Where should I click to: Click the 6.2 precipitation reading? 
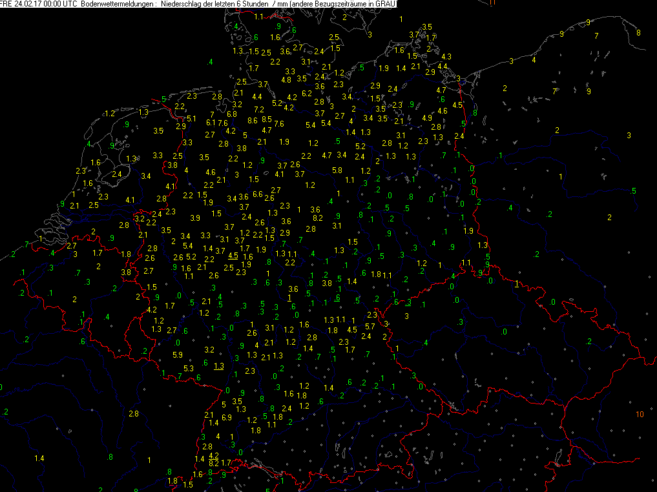307,94
